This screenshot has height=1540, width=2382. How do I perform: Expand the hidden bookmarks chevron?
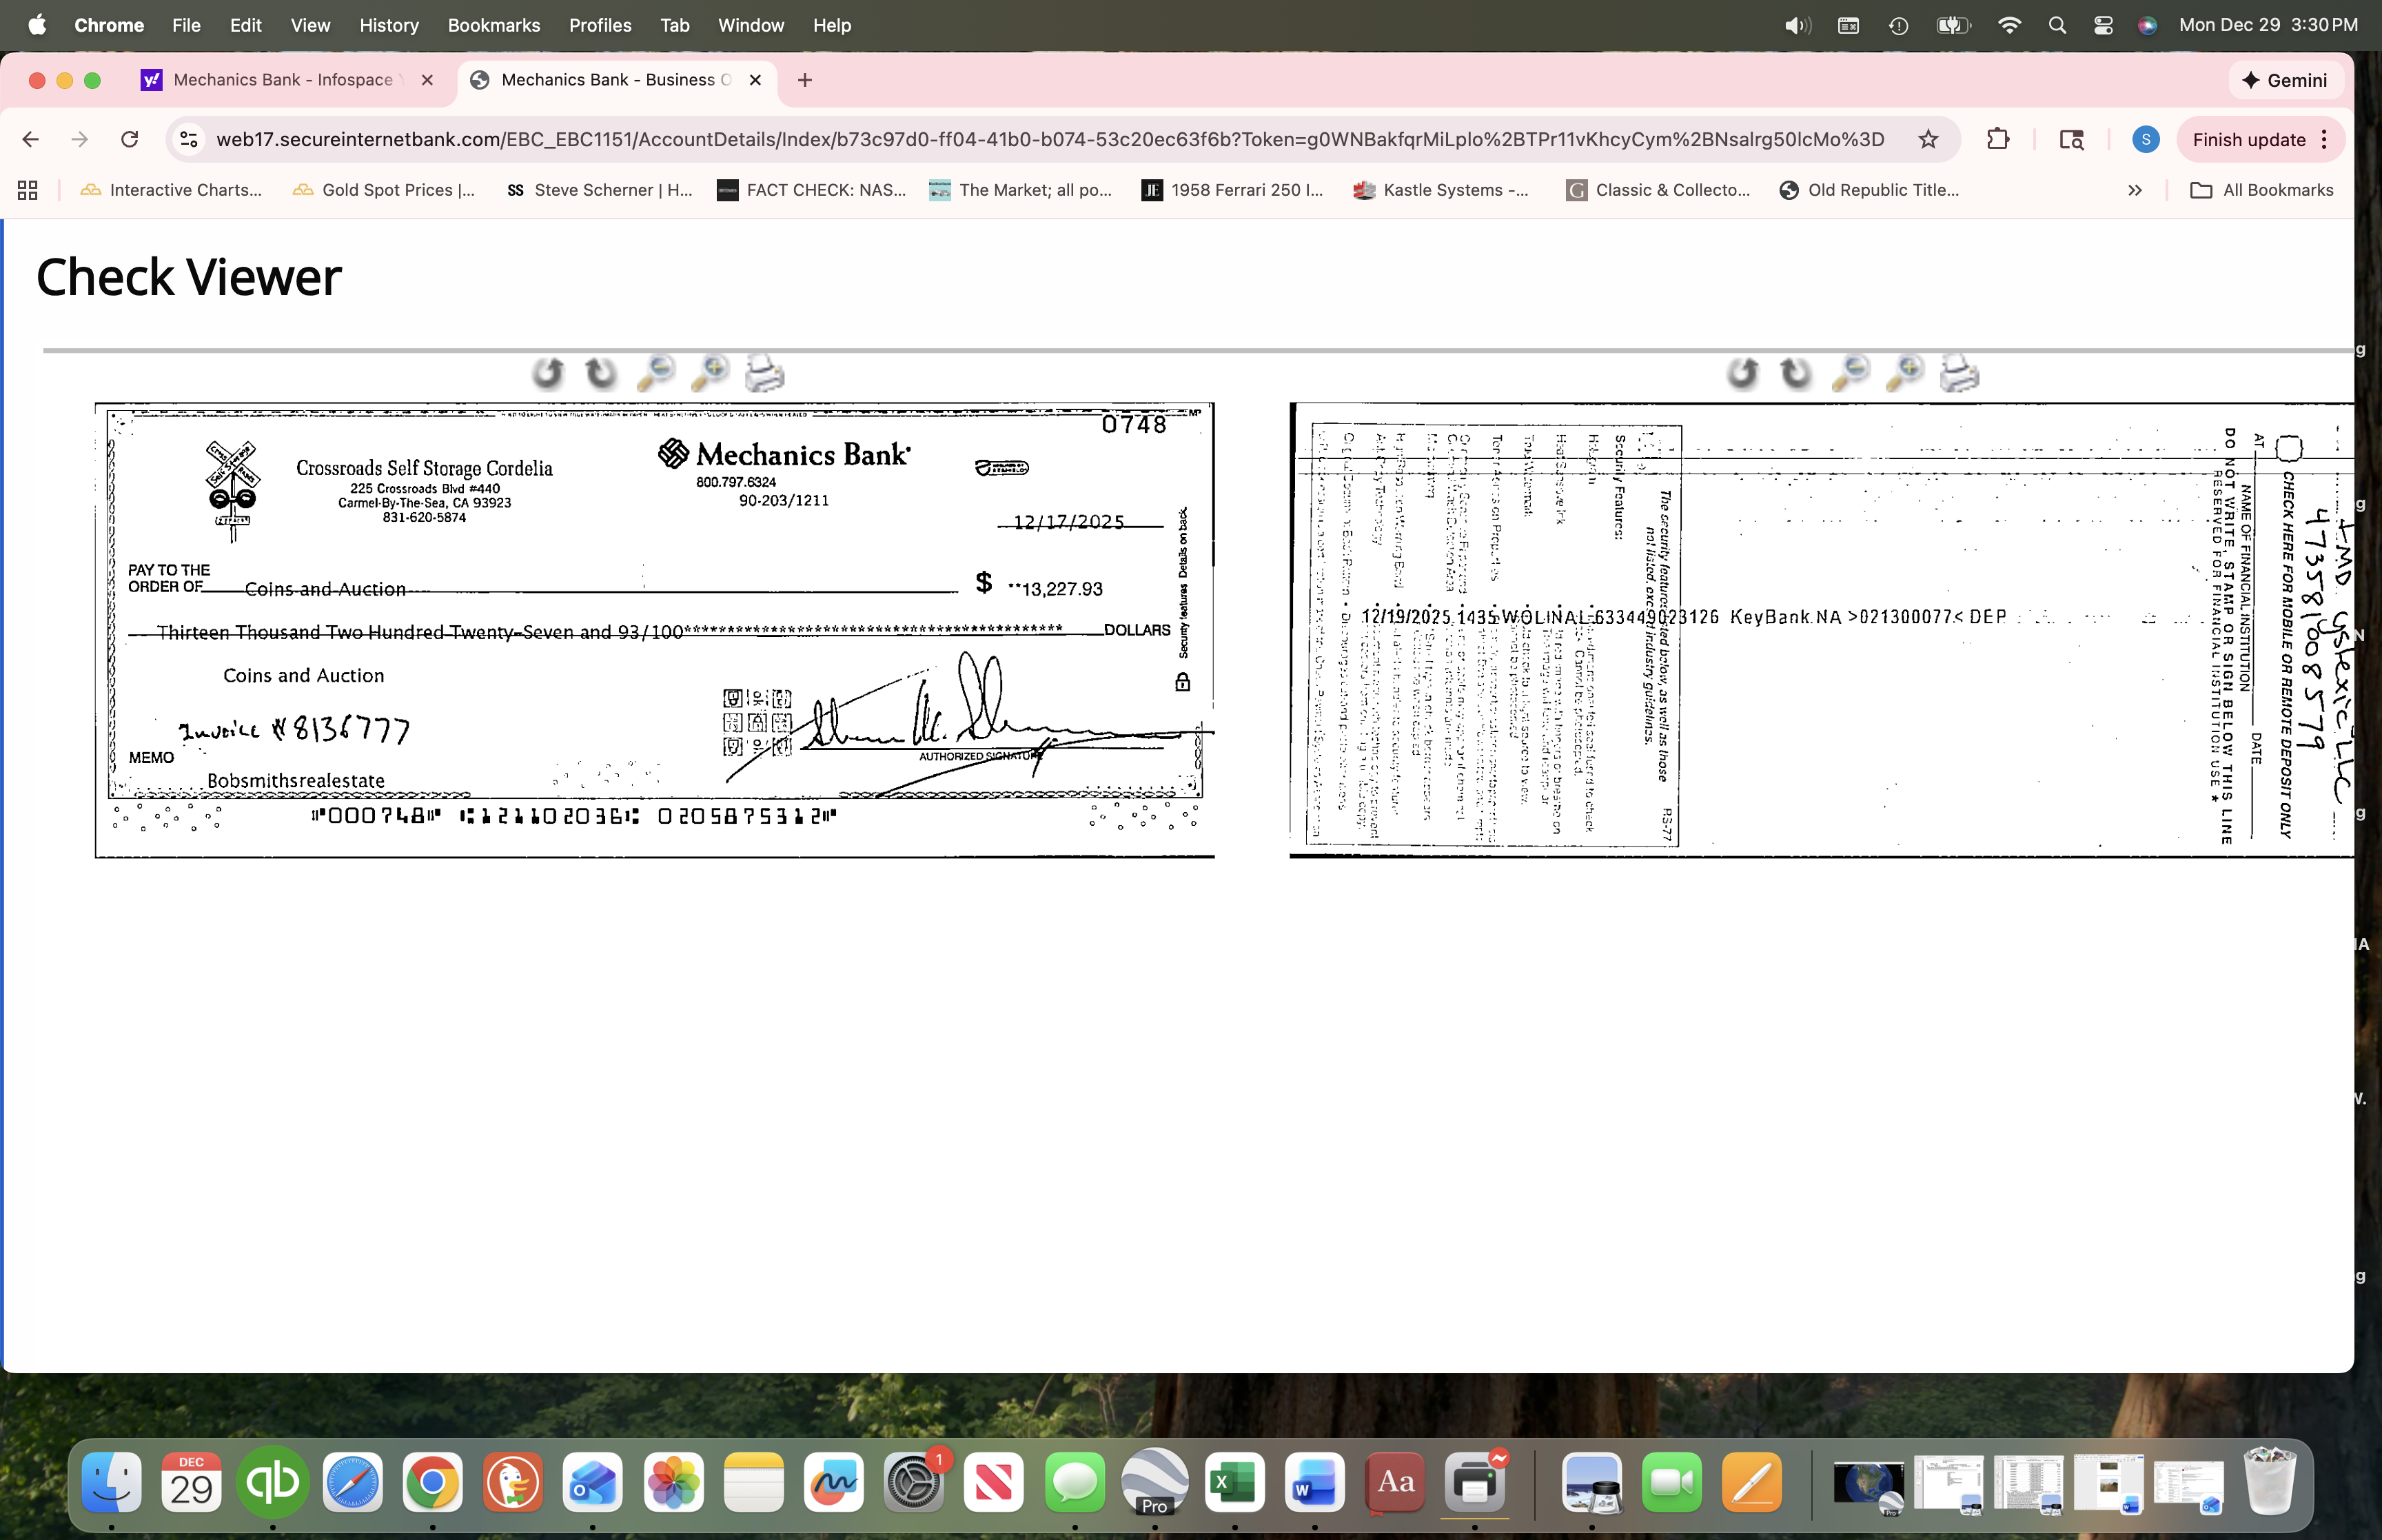click(x=2134, y=190)
